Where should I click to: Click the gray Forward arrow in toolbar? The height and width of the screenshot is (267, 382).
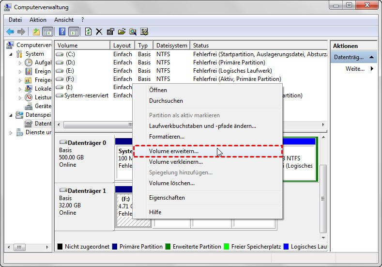[x=21, y=31]
